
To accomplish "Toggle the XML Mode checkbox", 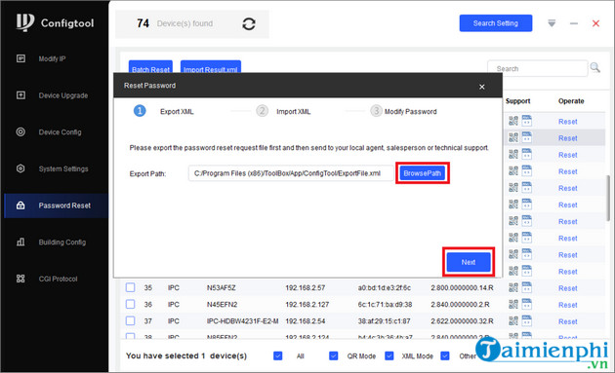I will [x=389, y=355].
